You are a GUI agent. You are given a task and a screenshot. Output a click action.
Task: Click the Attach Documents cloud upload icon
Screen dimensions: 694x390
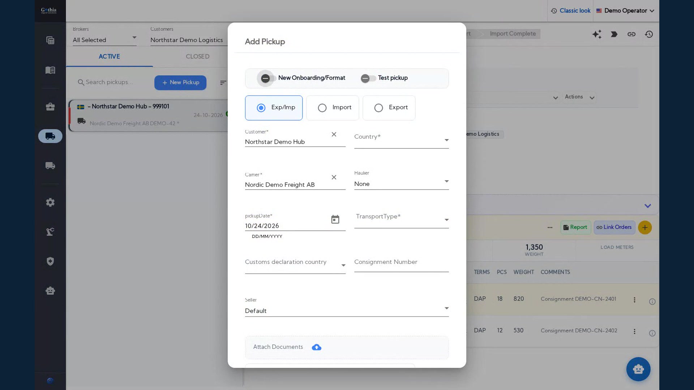pyautogui.click(x=317, y=347)
